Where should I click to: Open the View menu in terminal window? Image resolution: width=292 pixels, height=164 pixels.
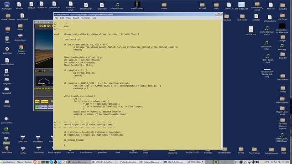pos(68,18)
